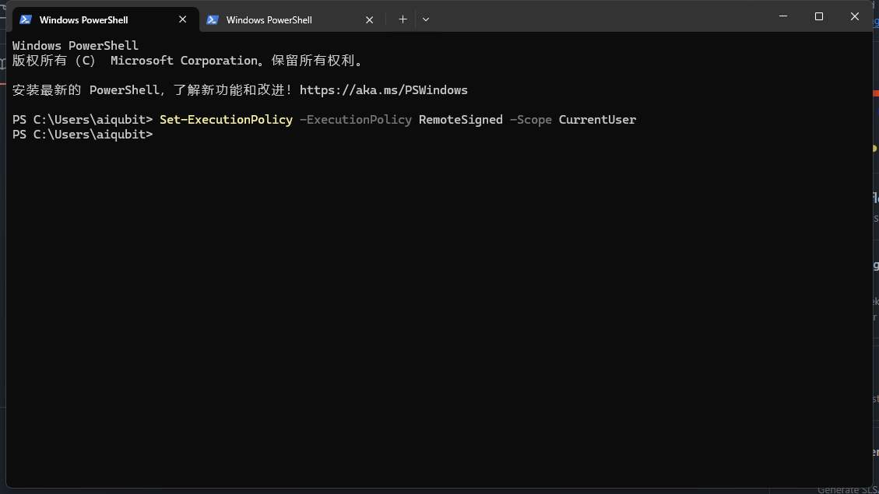The width and height of the screenshot is (879, 494).
Task: Maximize the terminal window
Action: (x=818, y=16)
